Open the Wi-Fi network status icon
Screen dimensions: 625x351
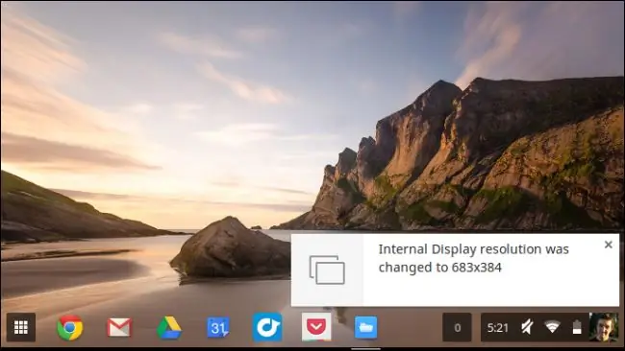(552, 327)
